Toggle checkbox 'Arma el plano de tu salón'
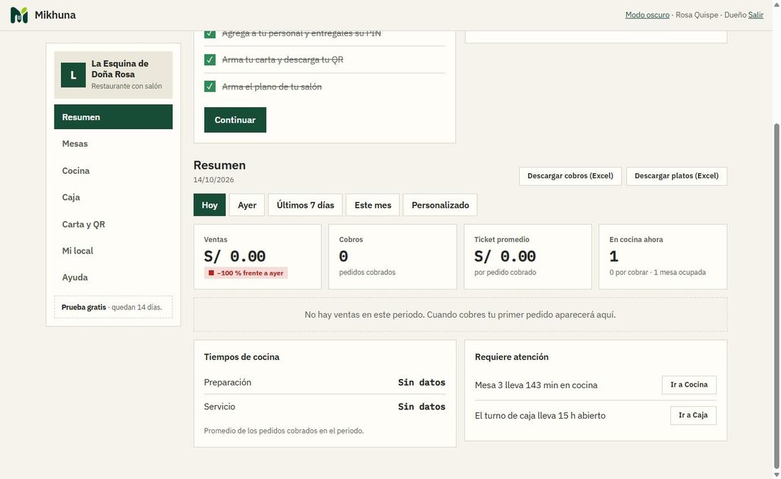Viewport: 781px width, 479px height. tap(209, 87)
